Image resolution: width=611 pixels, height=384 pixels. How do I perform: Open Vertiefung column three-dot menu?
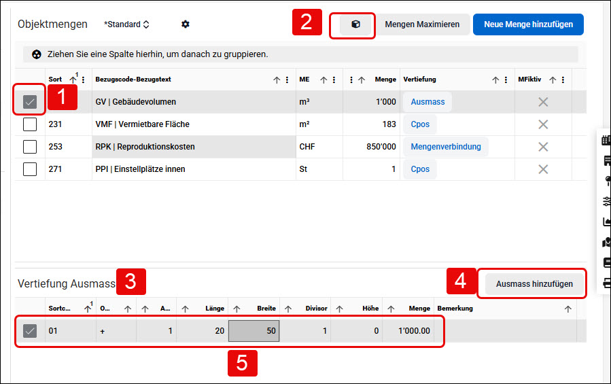pyautogui.click(x=506, y=80)
